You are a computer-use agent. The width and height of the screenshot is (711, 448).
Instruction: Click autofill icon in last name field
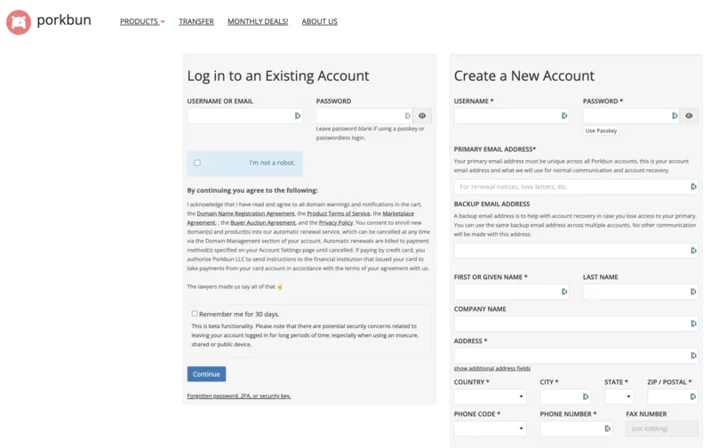tap(693, 292)
